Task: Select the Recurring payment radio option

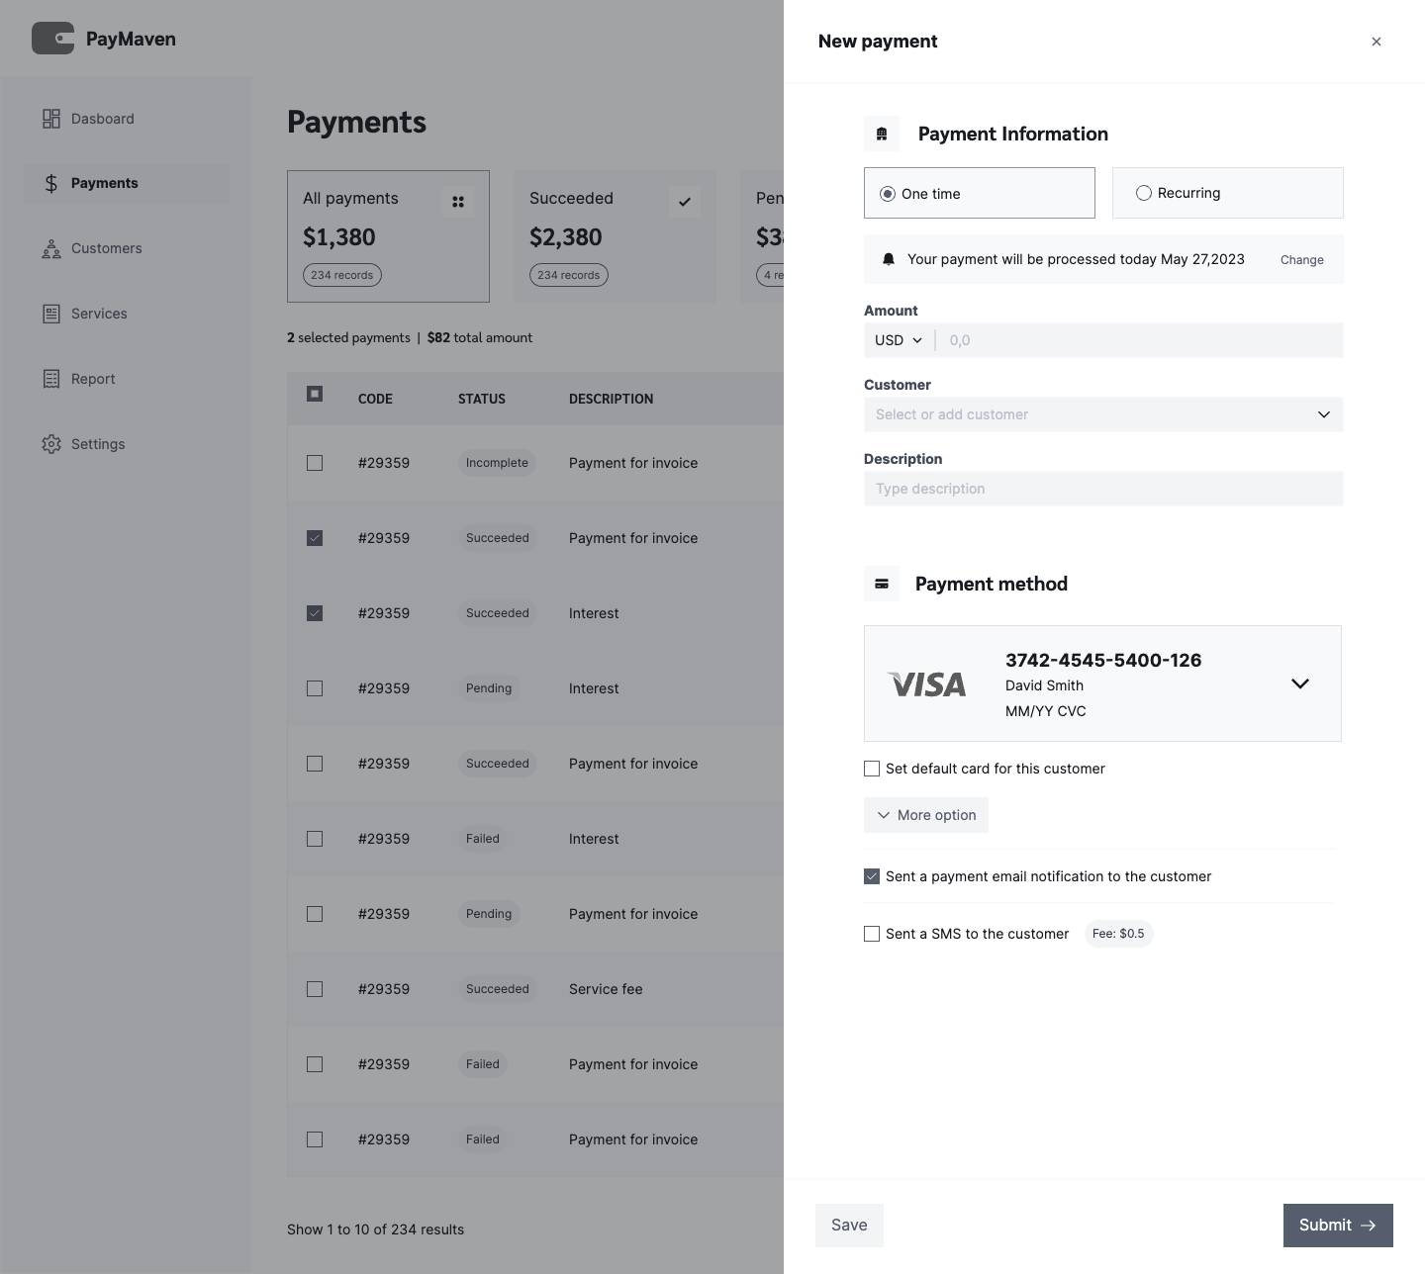Action: coord(1144,194)
